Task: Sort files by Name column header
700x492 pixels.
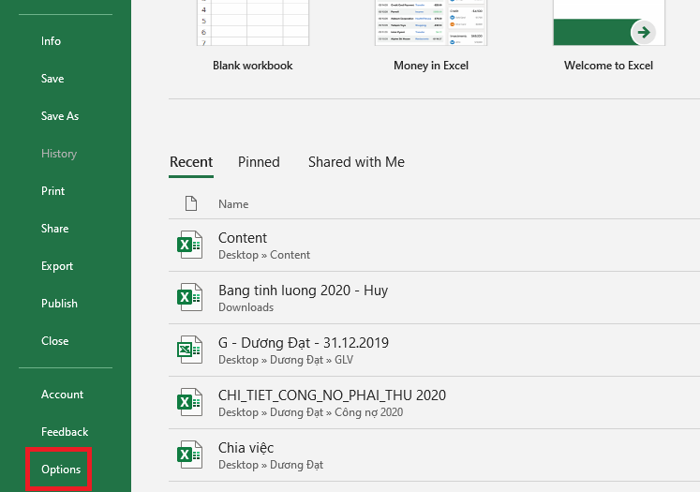Action: click(x=233, y=203)
